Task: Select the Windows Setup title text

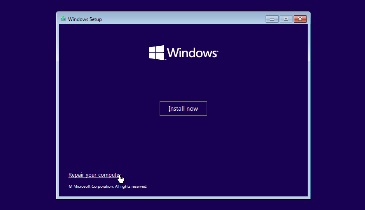Action: click(85, 19)
